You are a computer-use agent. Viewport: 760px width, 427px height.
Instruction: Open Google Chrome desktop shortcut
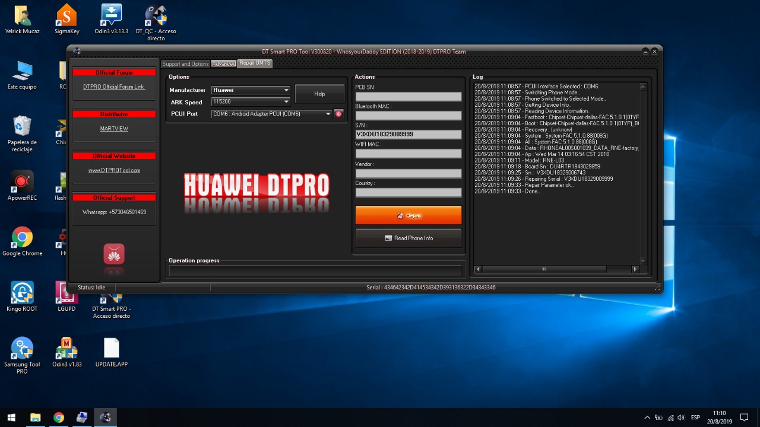[23, 242]
